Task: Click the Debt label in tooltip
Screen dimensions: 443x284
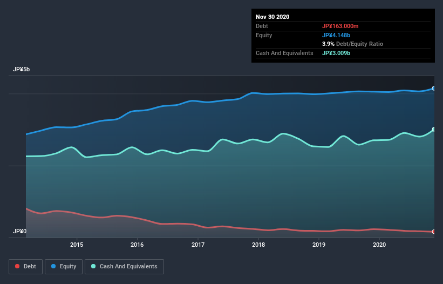Action: pos(262,26)
